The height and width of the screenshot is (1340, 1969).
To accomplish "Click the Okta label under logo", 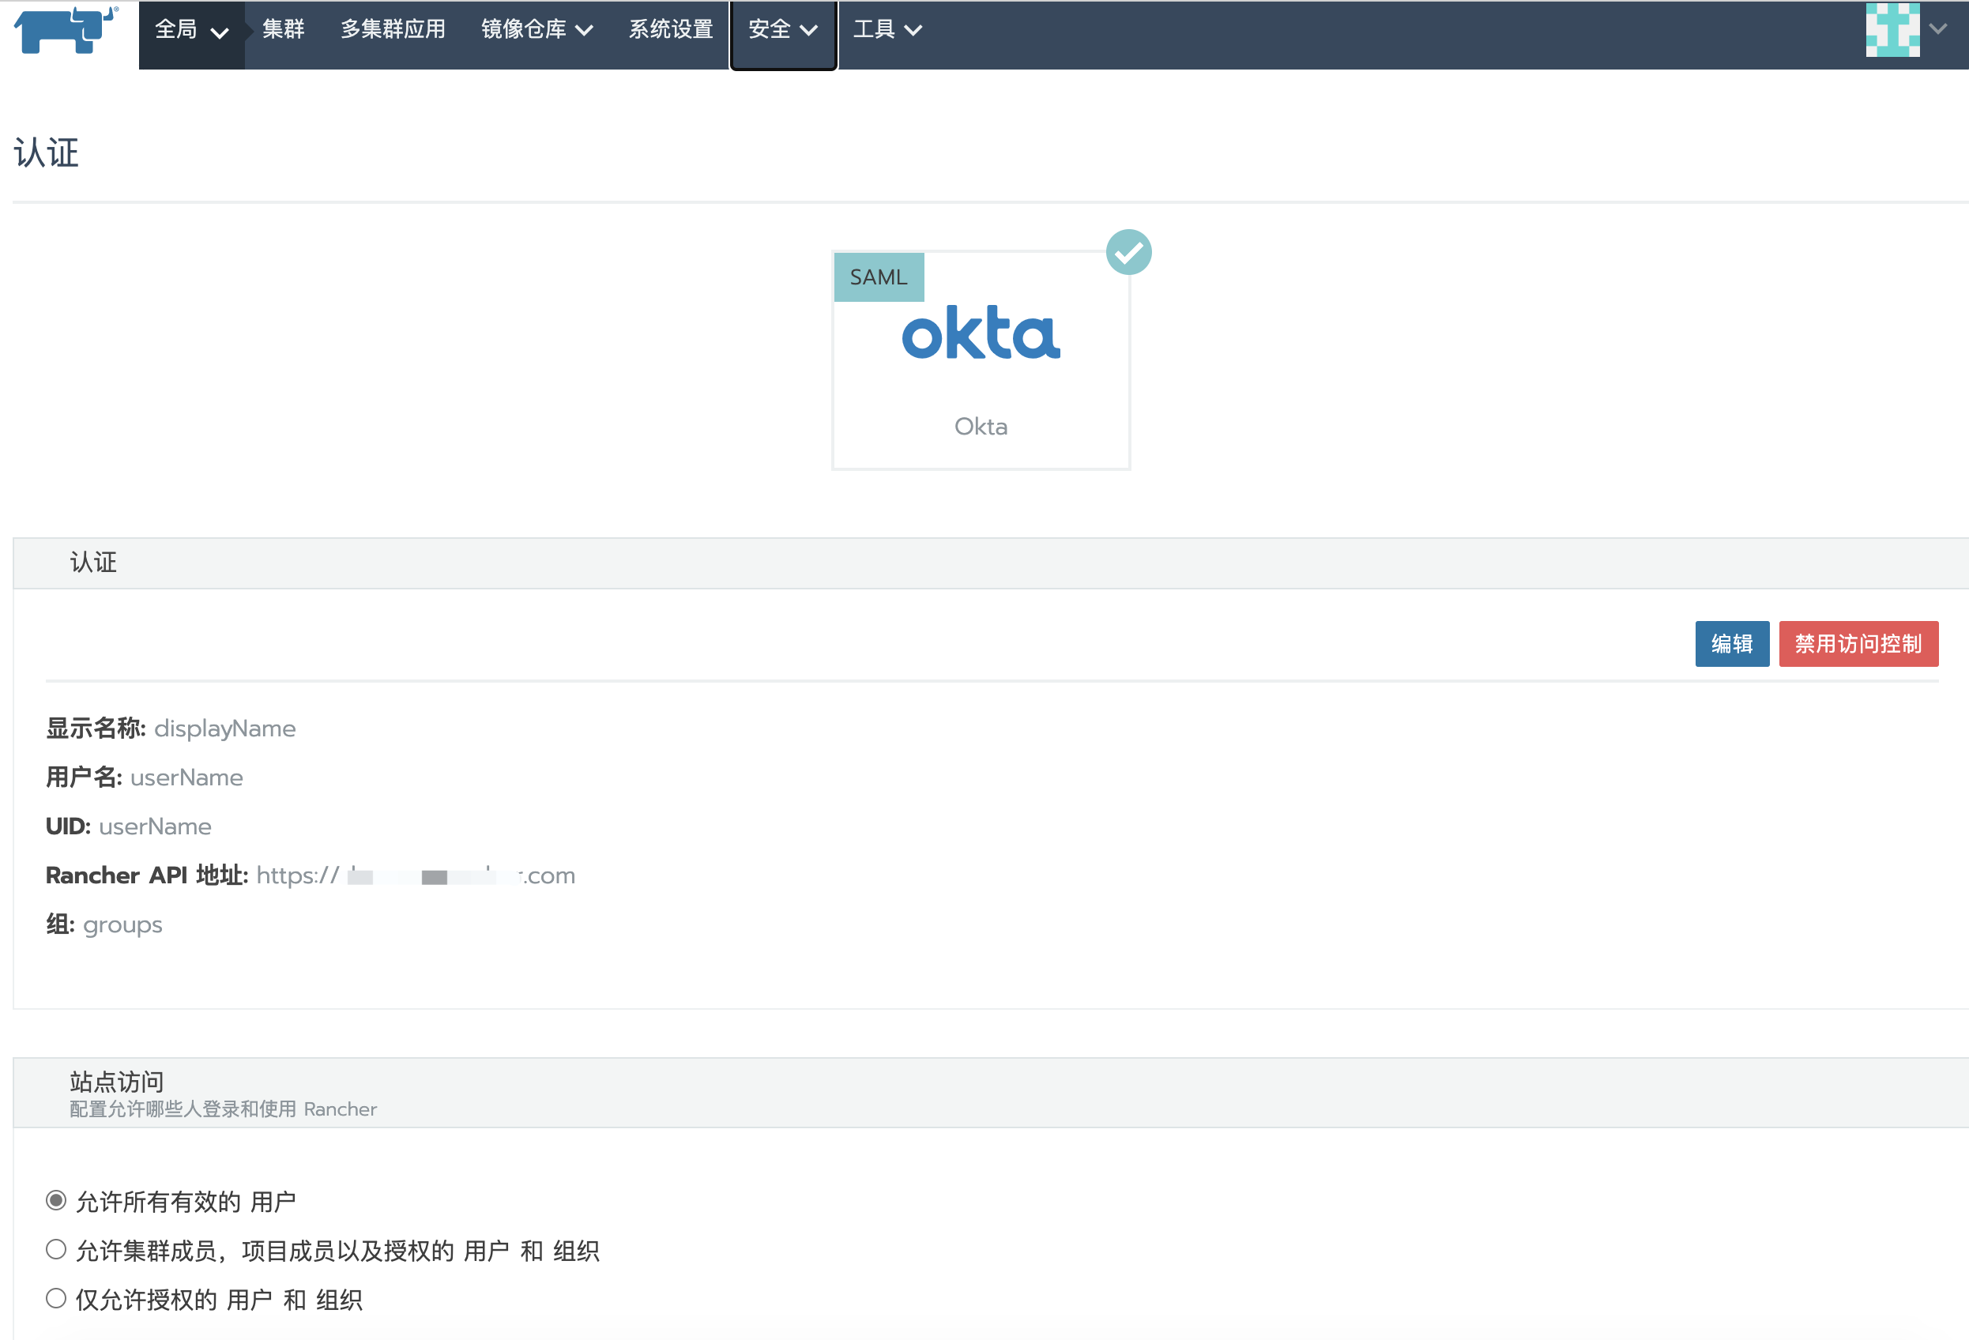I will [981, 426].
